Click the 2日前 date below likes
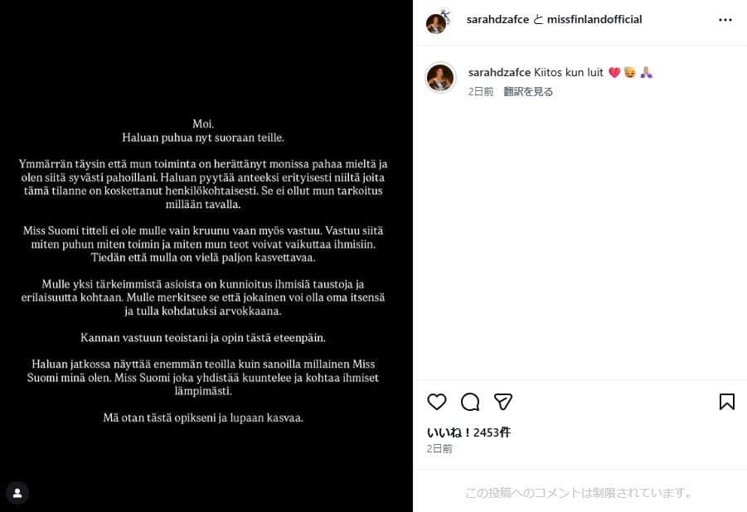 pyautogui.click(x=439, y=449)
